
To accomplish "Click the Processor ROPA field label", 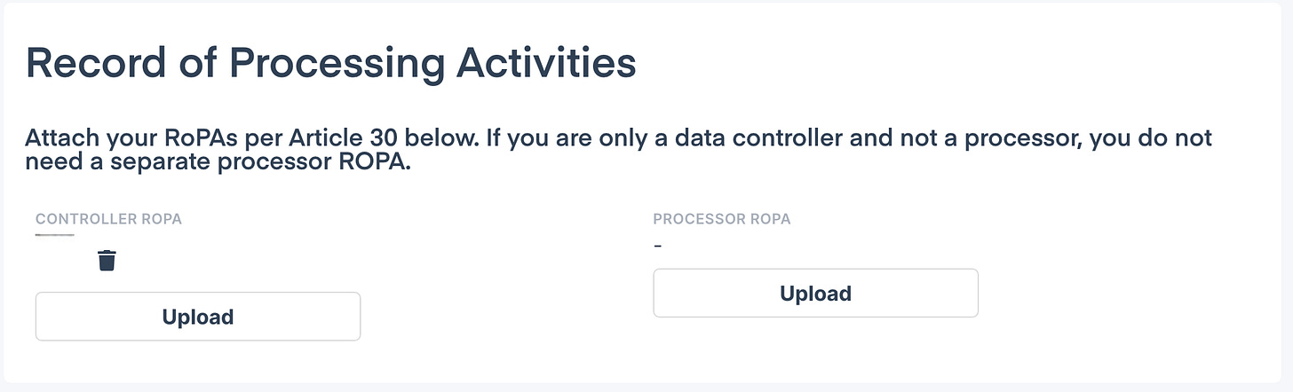I will coord(721,219).
